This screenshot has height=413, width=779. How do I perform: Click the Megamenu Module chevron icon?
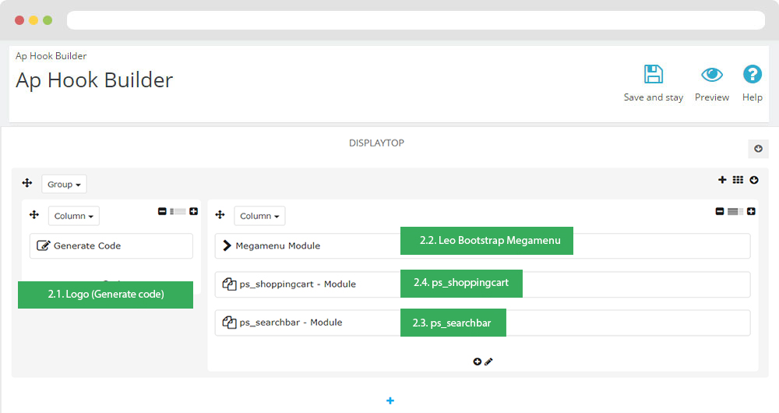pyautogui.click(x=227, y=245)
